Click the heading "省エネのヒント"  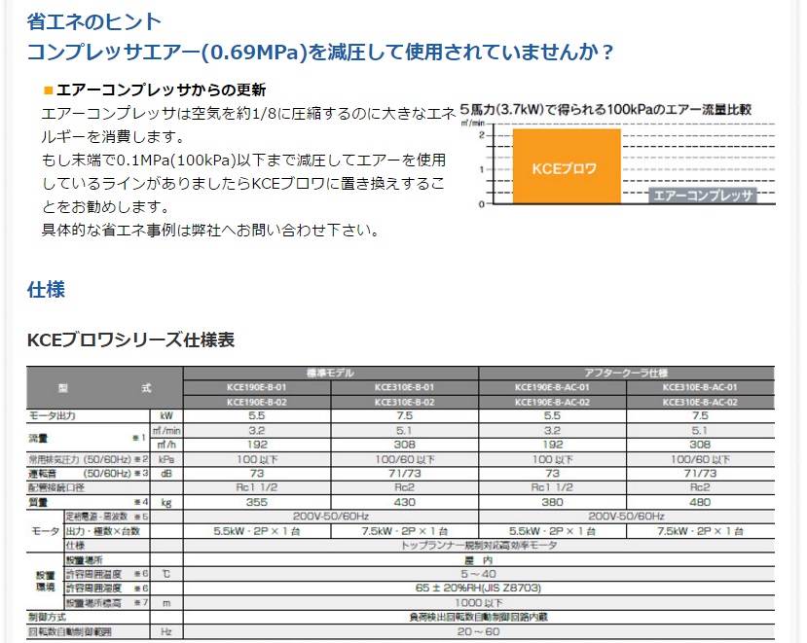pos(94,21)
